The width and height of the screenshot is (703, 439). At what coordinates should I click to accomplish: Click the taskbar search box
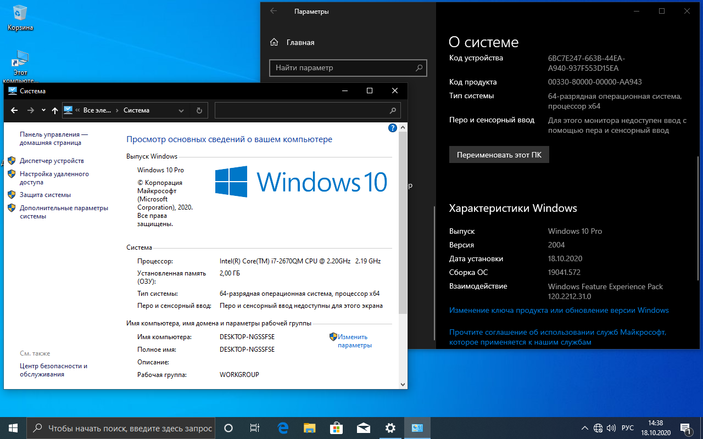[x=121, y=428]
